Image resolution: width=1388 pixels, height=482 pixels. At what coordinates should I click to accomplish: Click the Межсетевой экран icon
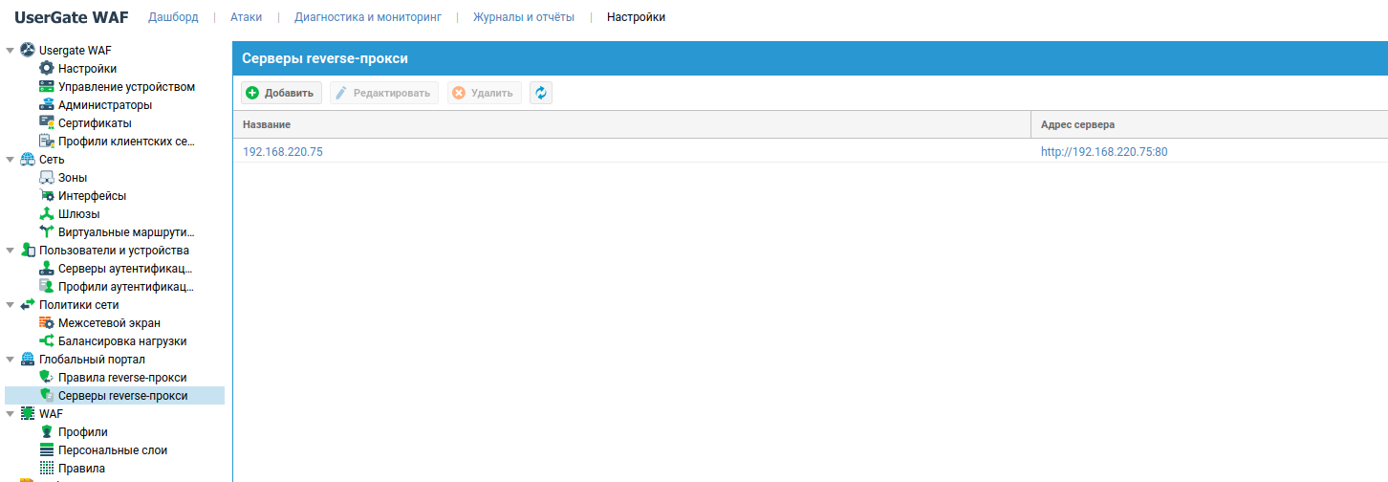[x=46, y=323]
